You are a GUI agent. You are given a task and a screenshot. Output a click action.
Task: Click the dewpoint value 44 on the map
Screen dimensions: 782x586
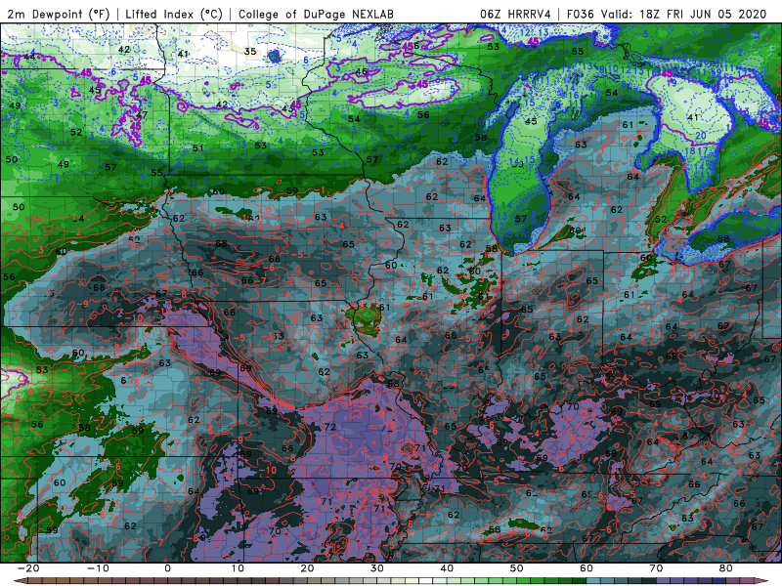tap(29, 57)
